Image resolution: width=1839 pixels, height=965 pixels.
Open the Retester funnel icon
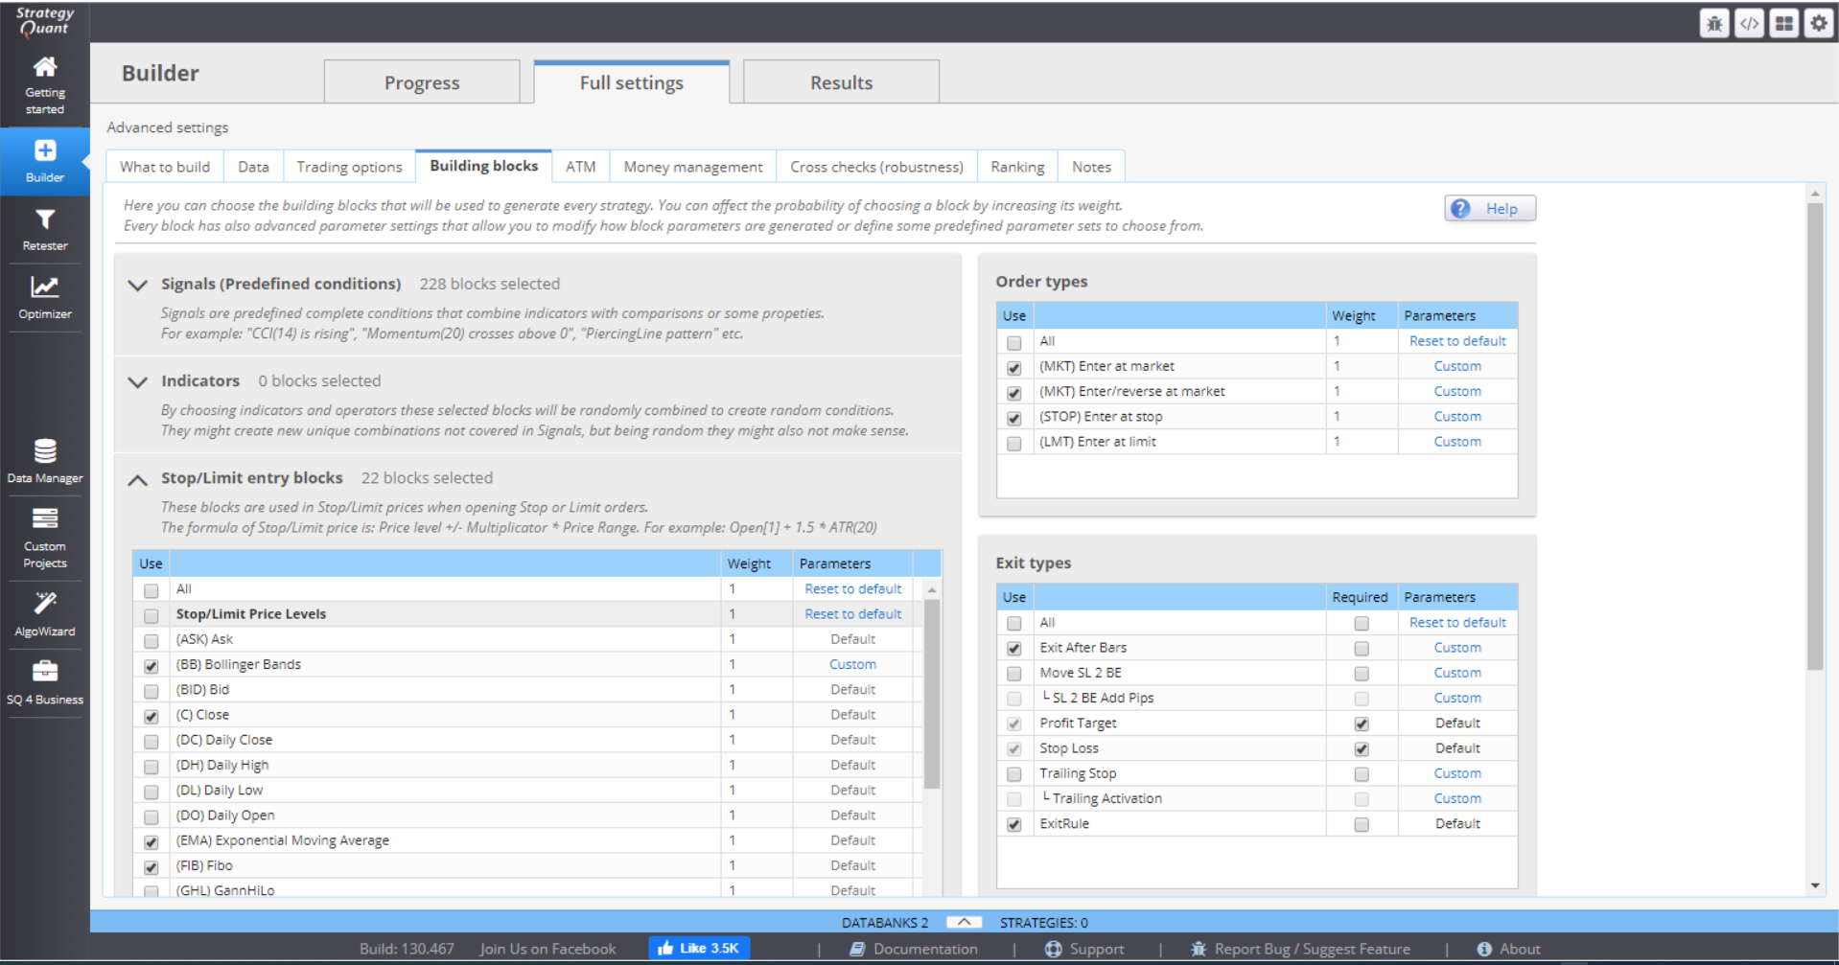[x=45, y=219]
